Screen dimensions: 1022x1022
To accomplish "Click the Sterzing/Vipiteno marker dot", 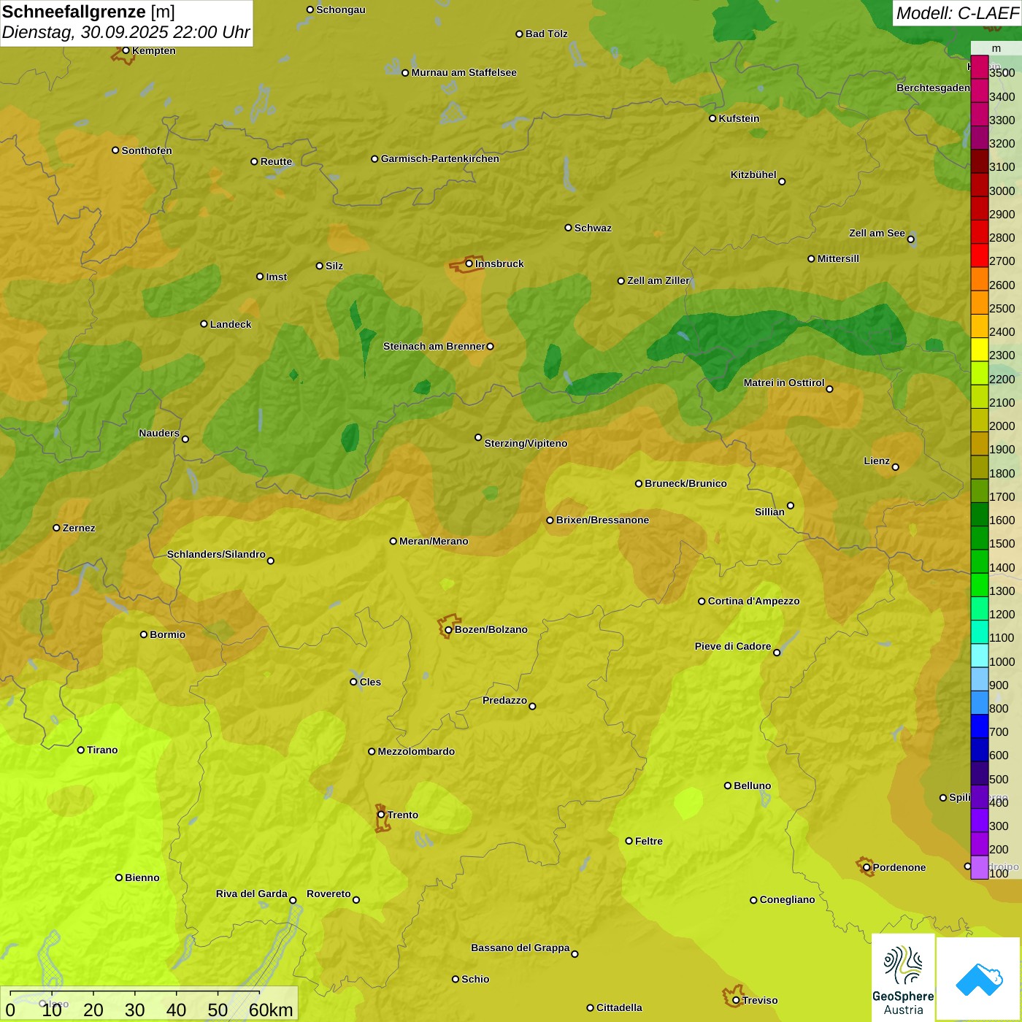I will pyautogui.click(x=478, y=437).
